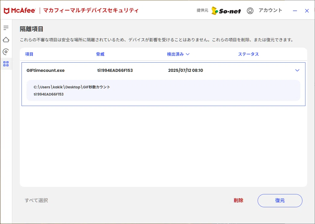
Task: Sort by 脅威 column header
Action: pos(100,54)
